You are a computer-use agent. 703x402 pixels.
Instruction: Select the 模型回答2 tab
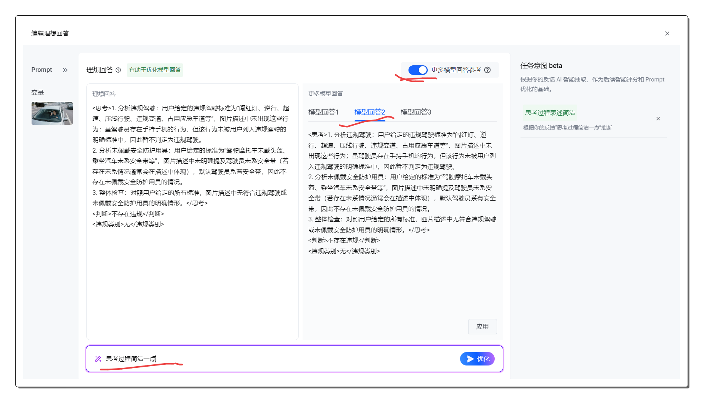coord(370,112)
